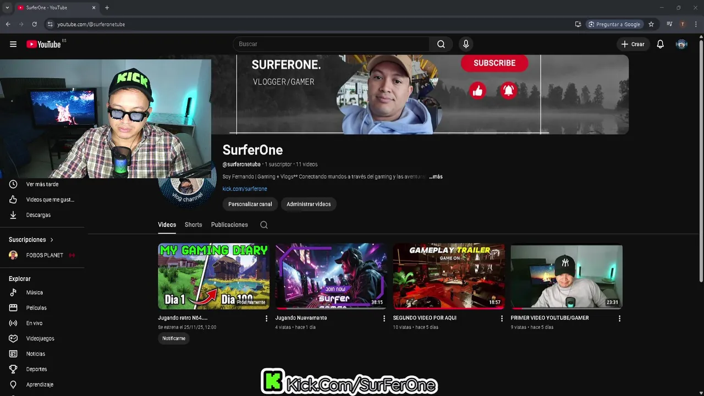This screenshot has height=396, width=704.
Task: Click the @surferonetube handle text
Action: click(x=241, y=164)
